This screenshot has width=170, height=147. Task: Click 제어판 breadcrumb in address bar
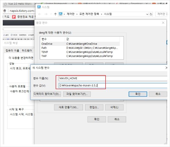point(71,14)
